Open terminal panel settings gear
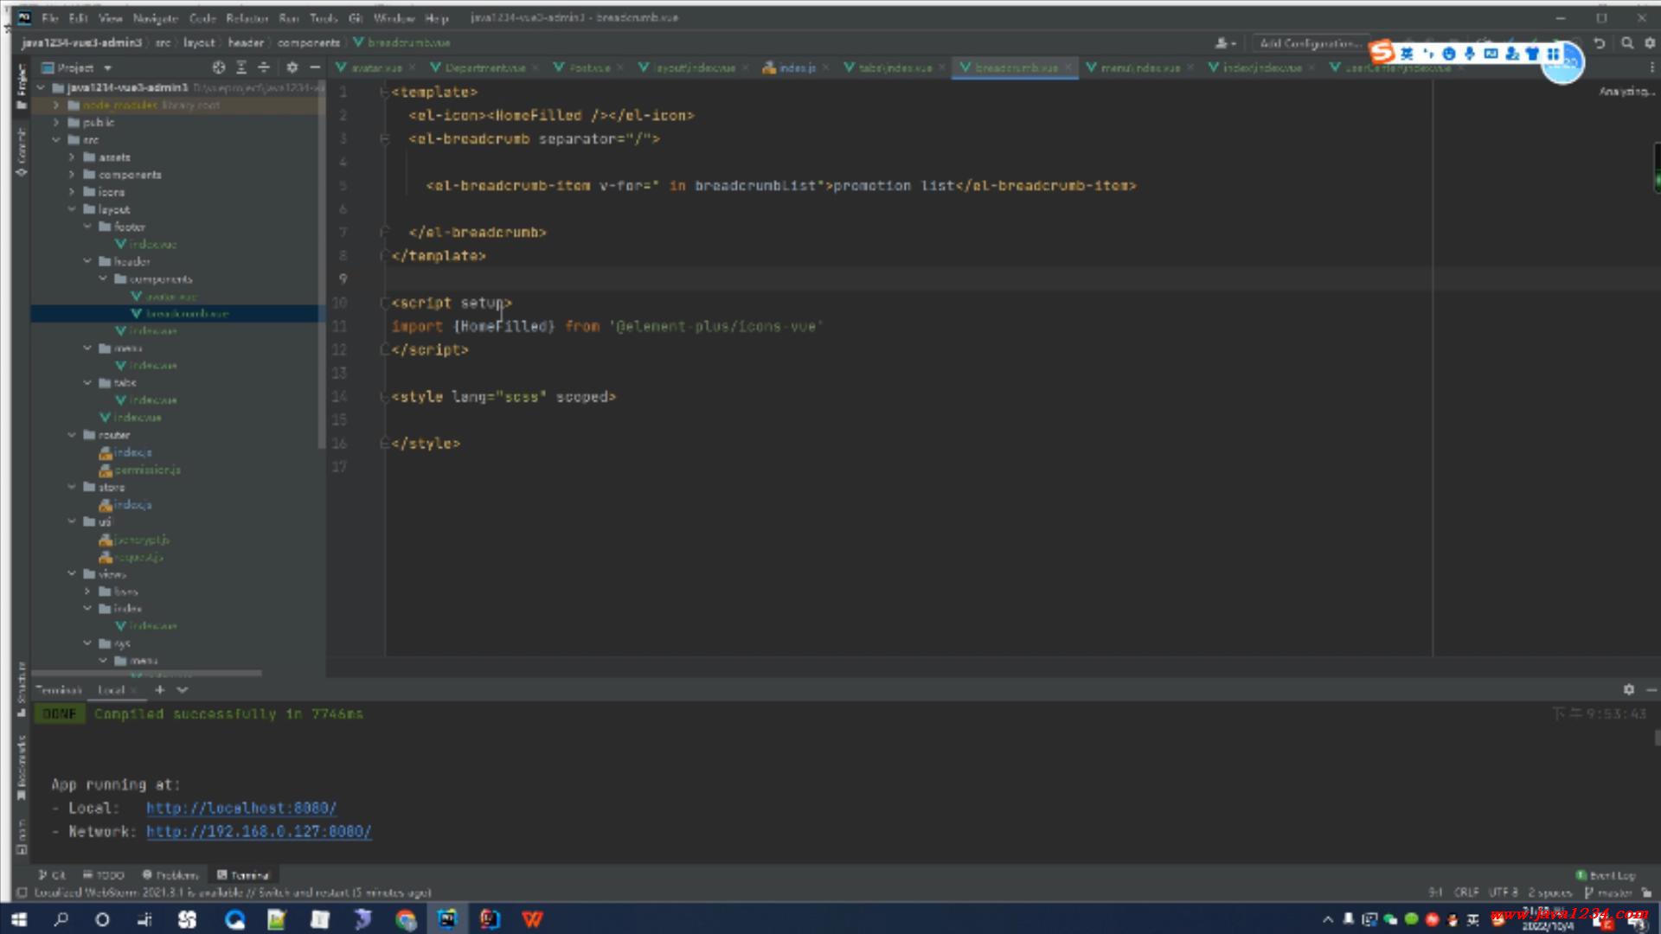Screen dimensions: 1661x934 click(x=1628, y=689)
